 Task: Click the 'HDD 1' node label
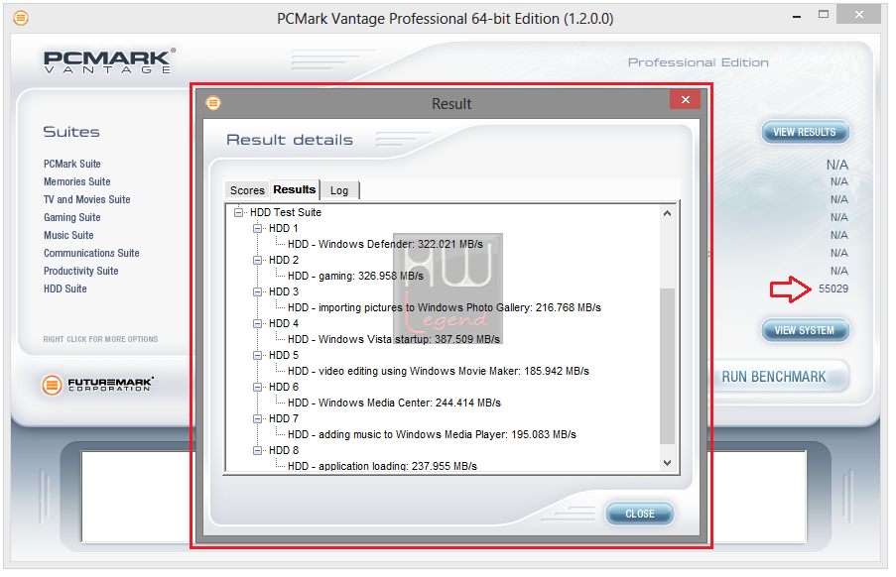pos(284,228)
